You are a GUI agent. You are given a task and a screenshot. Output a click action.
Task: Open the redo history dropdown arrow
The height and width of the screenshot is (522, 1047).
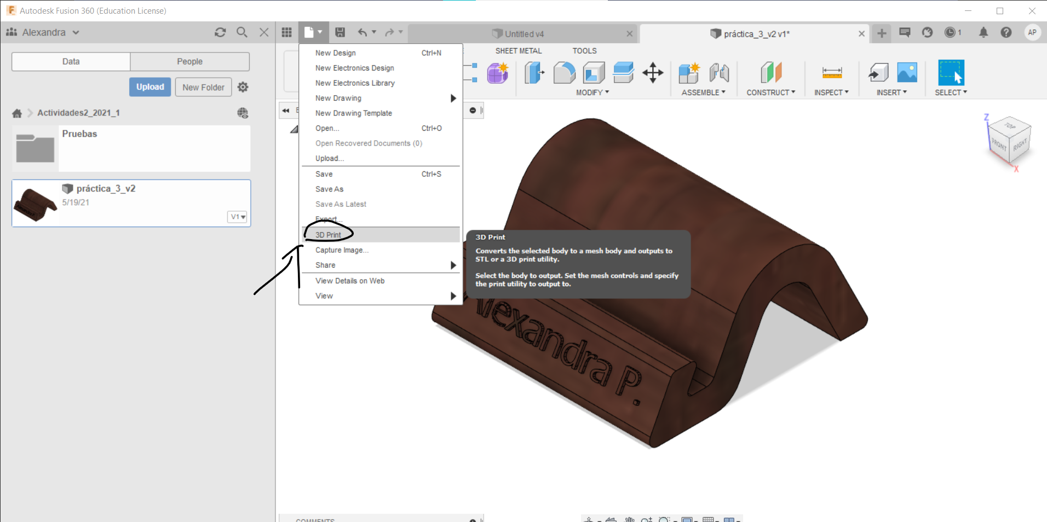401,32
